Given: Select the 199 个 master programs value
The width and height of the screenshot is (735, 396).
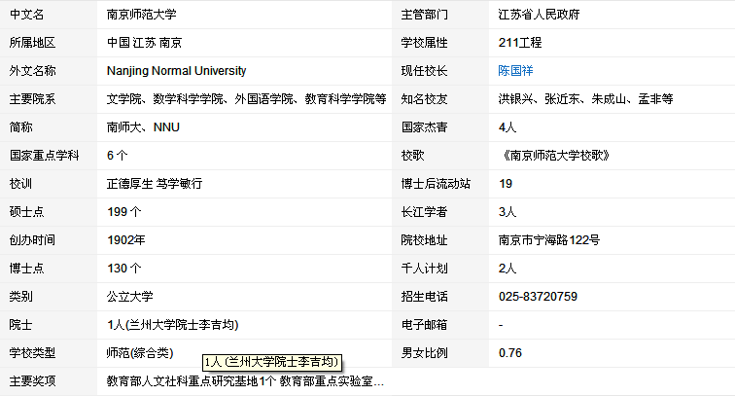Looking at the screenshot, I should coord(123,211).
